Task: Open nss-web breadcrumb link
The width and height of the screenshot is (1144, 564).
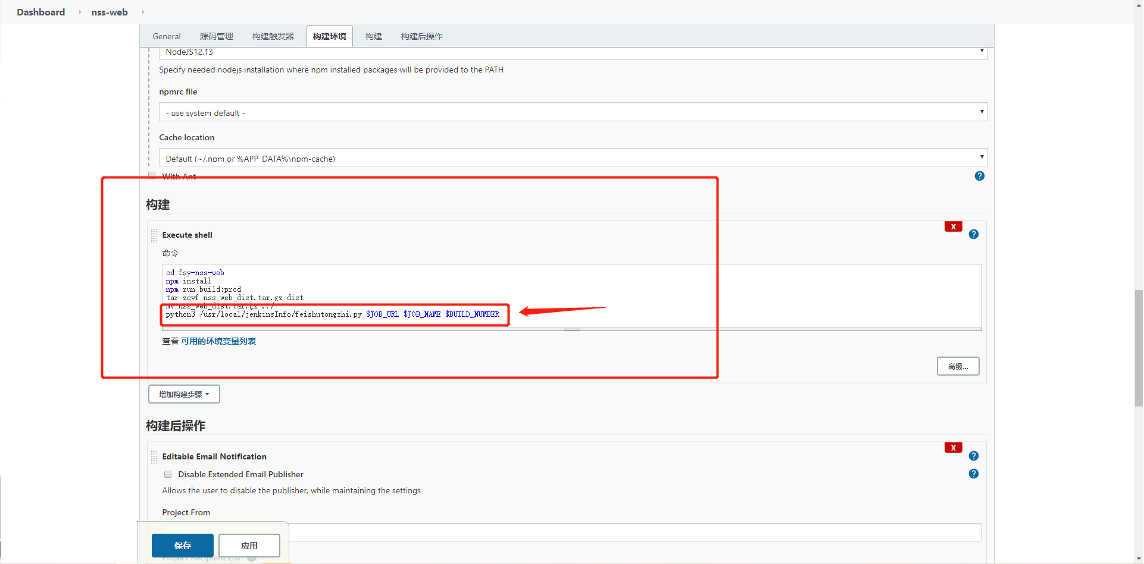Action: (x=110, y=12)
